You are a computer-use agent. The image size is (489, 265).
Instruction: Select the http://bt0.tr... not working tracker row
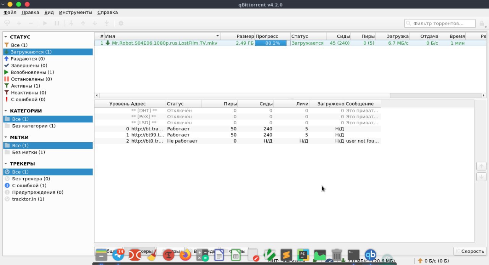(x=238, y=141)
